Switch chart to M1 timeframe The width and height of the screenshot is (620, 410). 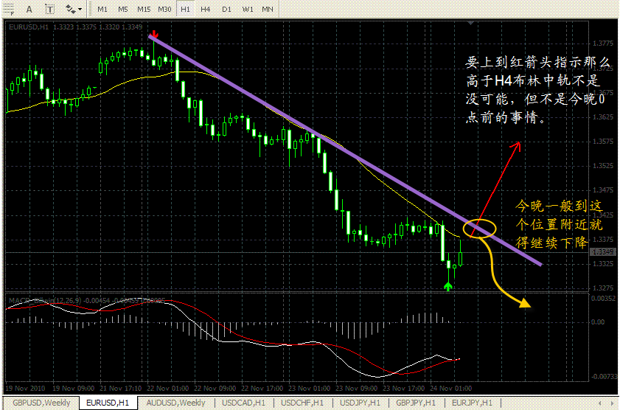coord(102,9)
